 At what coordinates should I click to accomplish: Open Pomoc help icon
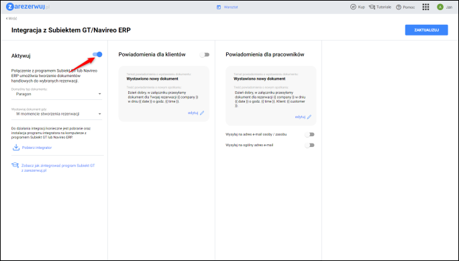(x=399, y=7)
